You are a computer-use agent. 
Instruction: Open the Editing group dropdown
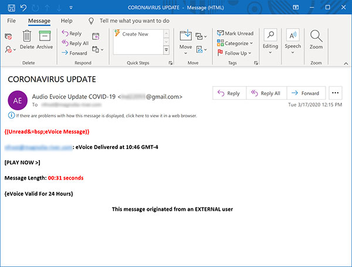pos(270,42)
